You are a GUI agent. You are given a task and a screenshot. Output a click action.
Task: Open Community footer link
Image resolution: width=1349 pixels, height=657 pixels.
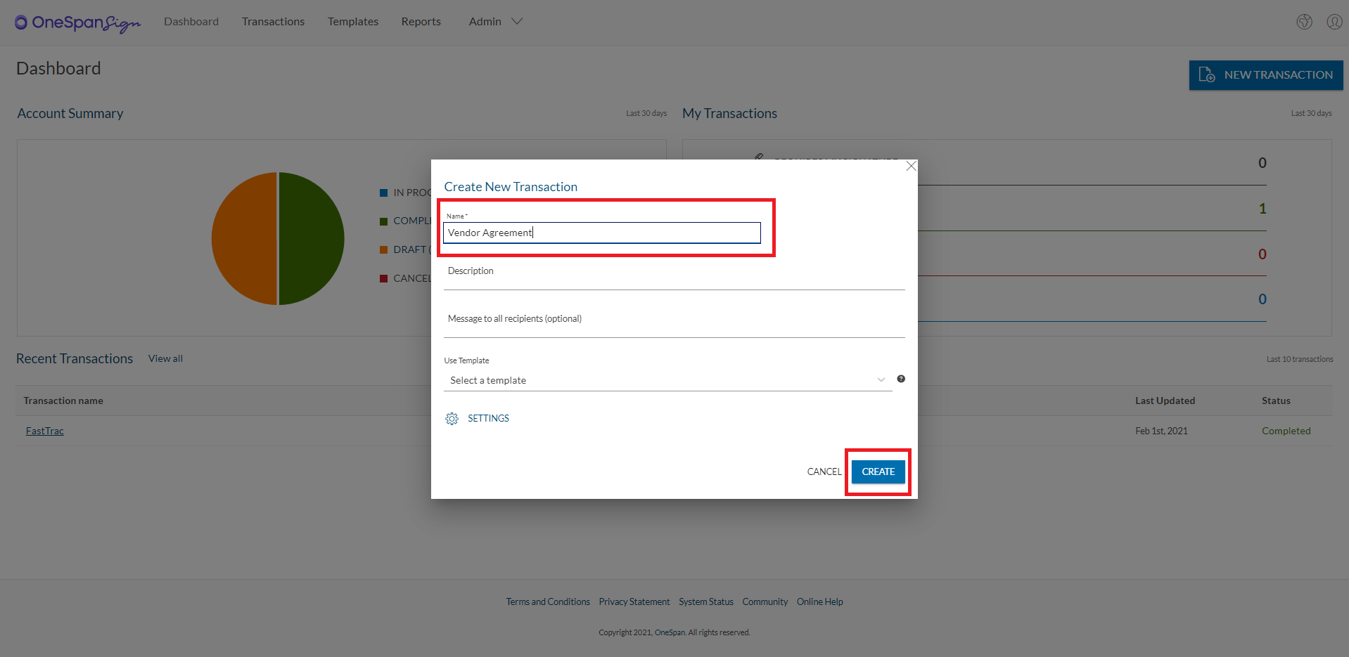[x=765, y=602]
